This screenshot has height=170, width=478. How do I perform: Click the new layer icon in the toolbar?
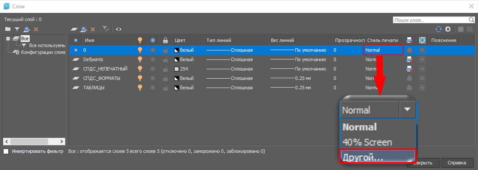pos(74,29)
